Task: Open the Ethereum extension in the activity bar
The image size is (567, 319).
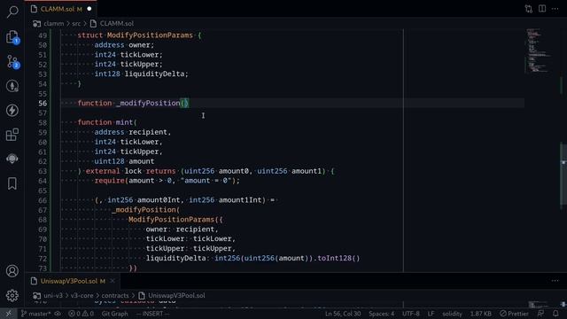Action: pyautogui.click(x=12, y=86)
